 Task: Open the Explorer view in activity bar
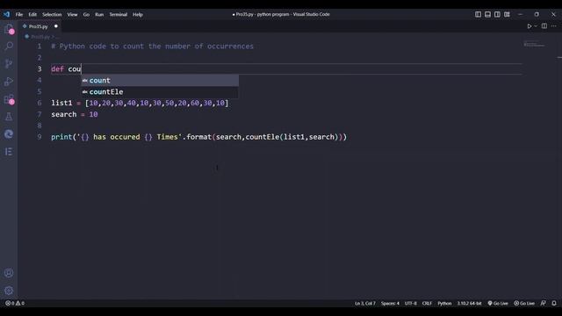click(x=9, y=29)
